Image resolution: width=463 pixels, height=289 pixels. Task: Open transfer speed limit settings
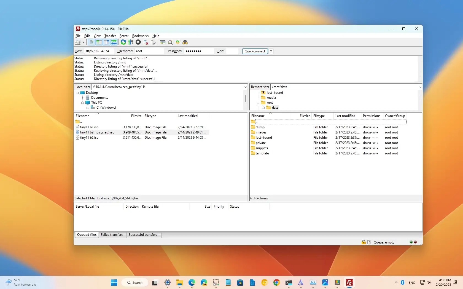pyautogui.click(x=131, y=42)
